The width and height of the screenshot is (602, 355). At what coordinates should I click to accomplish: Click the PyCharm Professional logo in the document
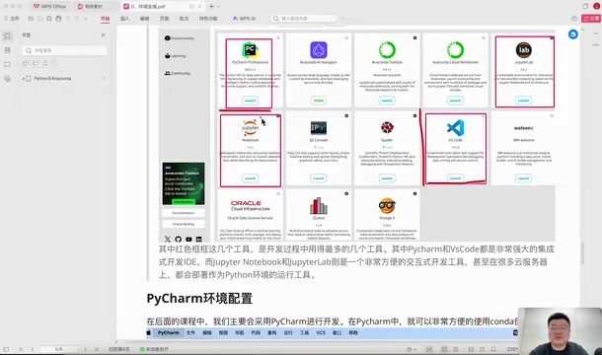click(x=250, y=50)
